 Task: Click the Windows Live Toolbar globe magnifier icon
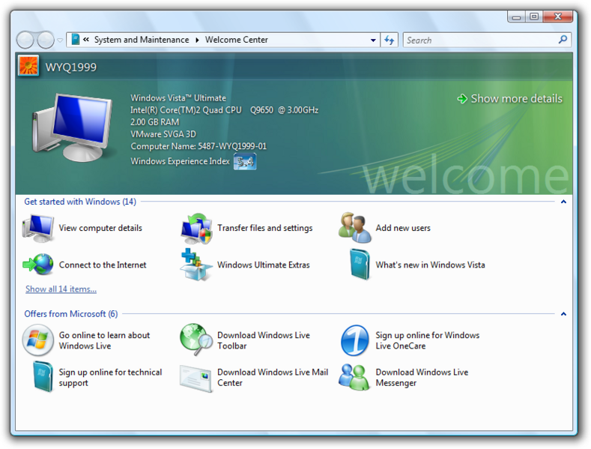[x=196, y=340]
